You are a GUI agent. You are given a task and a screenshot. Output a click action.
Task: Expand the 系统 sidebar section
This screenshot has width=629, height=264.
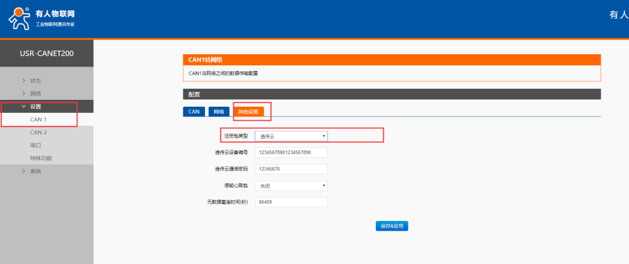pos(36,171)
